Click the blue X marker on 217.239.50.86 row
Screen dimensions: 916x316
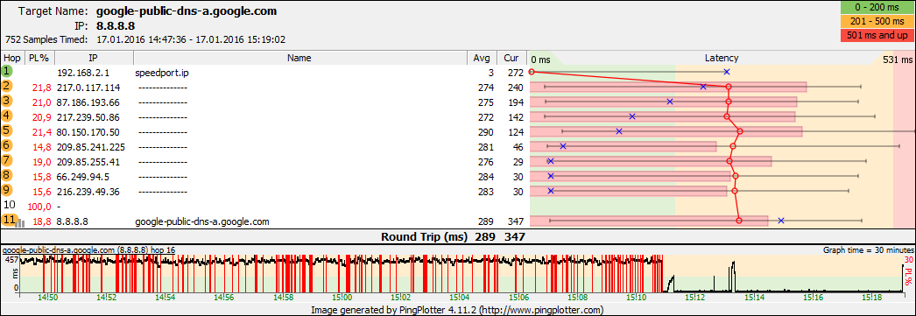coord(631,116)
